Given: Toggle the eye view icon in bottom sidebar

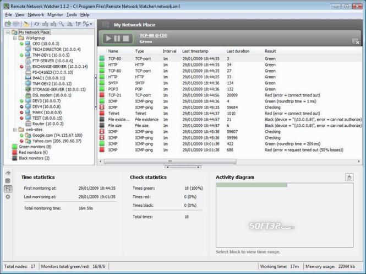Looking at the screenshot, I should point(8,173).
